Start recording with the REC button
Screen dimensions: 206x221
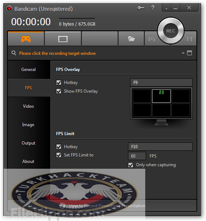pyautogui.click(x=171, y=31)
